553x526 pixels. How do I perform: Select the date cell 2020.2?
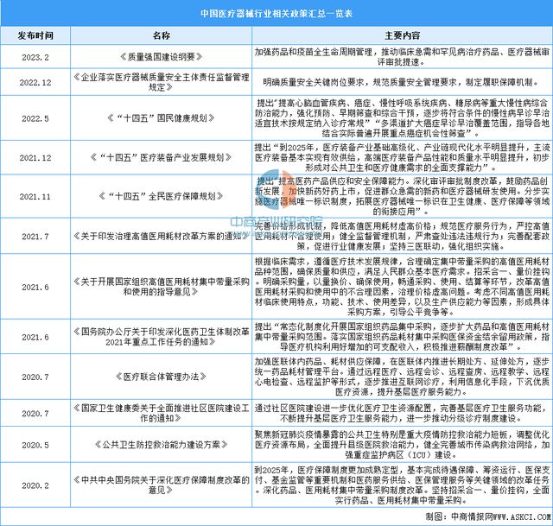(35, 485)
